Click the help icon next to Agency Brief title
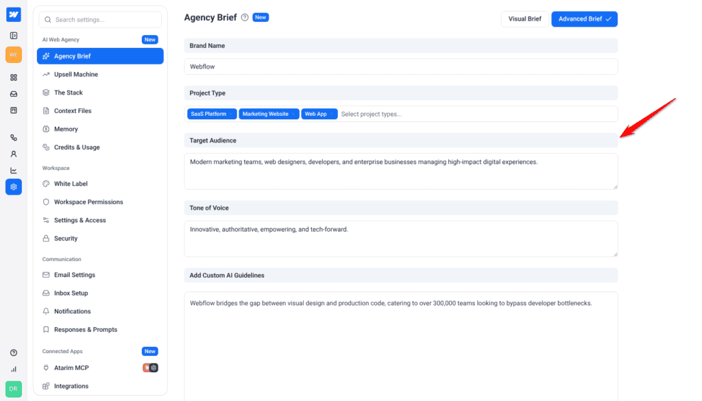Image resolution: width=702 pixels, height=401 pixels. pyautogui.click(x=245, y=17)
